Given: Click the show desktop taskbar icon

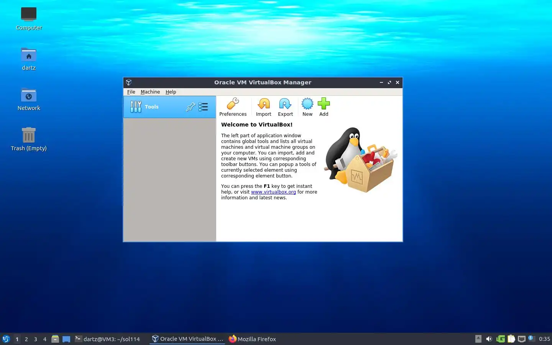Looking at the screenshot, I should click(x=66, y=339).
